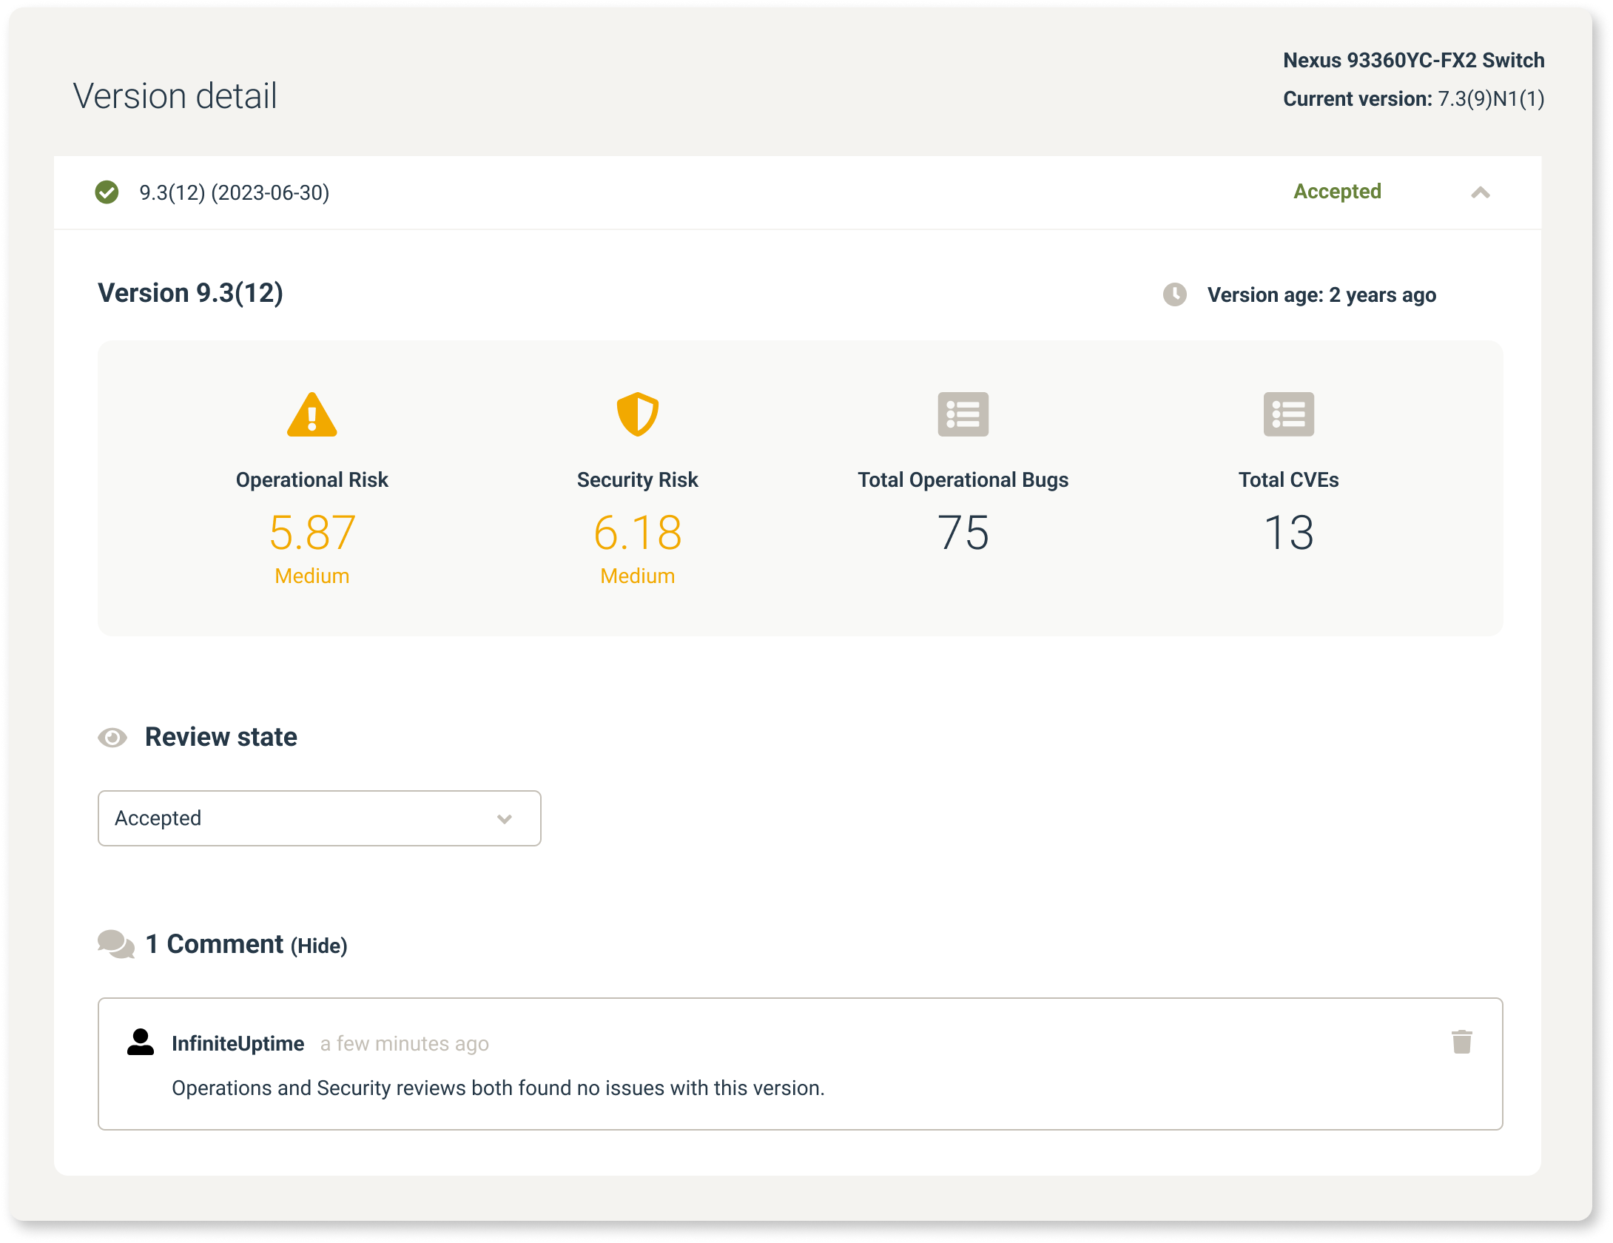Click the Total CVEs list icon
Viewport: 1613px width, 1243px height.
pos(1287,414)
